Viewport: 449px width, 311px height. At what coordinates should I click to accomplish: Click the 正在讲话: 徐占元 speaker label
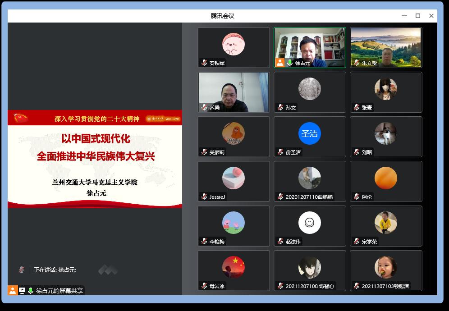point(55,270)
